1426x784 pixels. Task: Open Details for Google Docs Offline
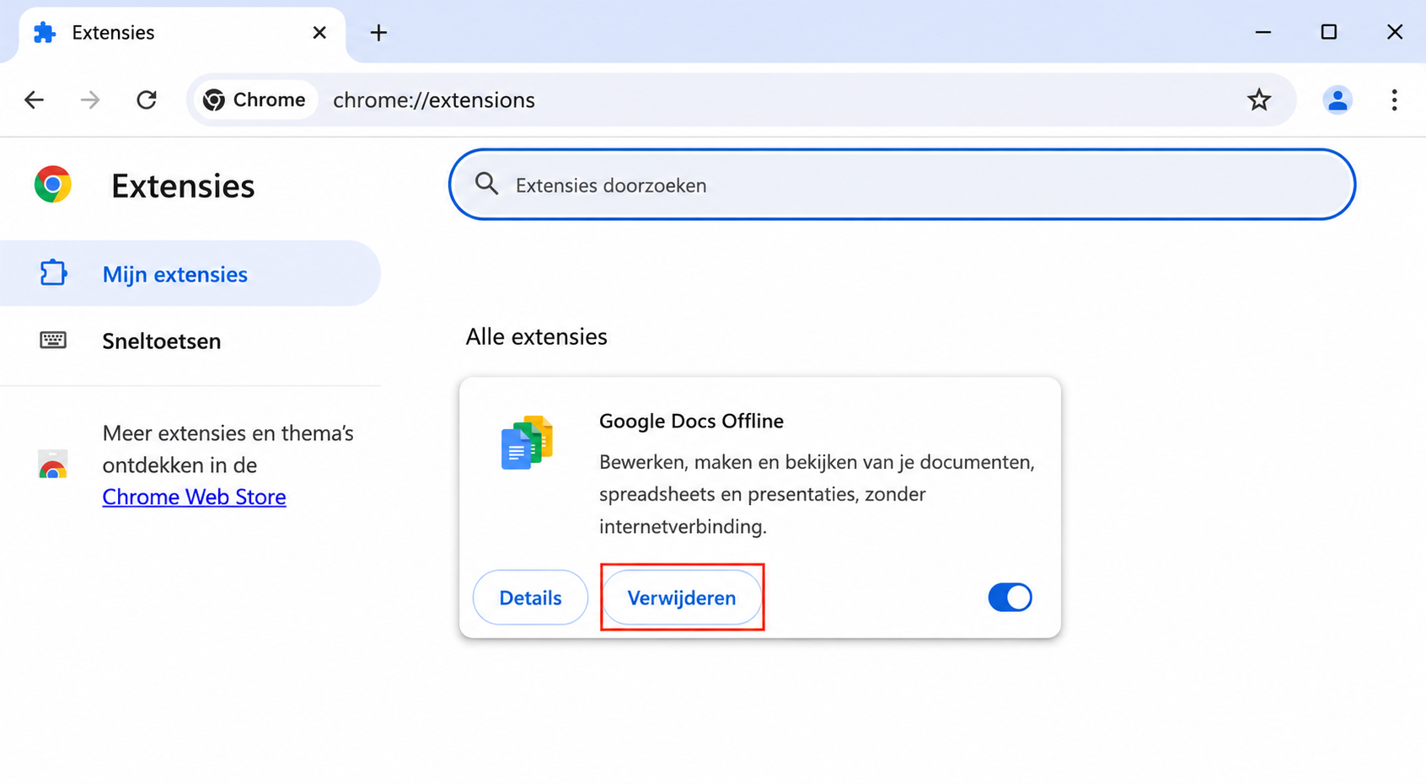pyautogui.click(x=530, y=598)
